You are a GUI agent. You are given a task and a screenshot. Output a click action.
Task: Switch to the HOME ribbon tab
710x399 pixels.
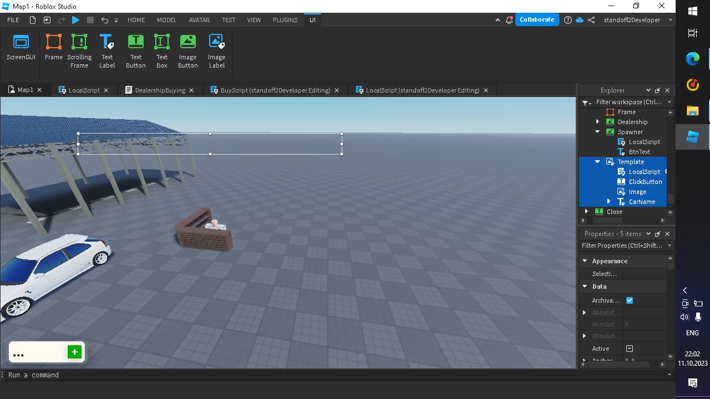pos(136,20)
